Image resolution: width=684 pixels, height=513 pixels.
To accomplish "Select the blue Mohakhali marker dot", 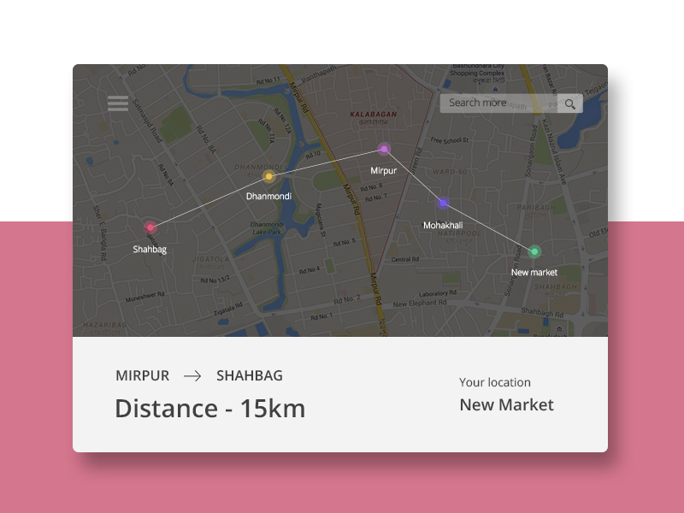I will pos(443,203).
